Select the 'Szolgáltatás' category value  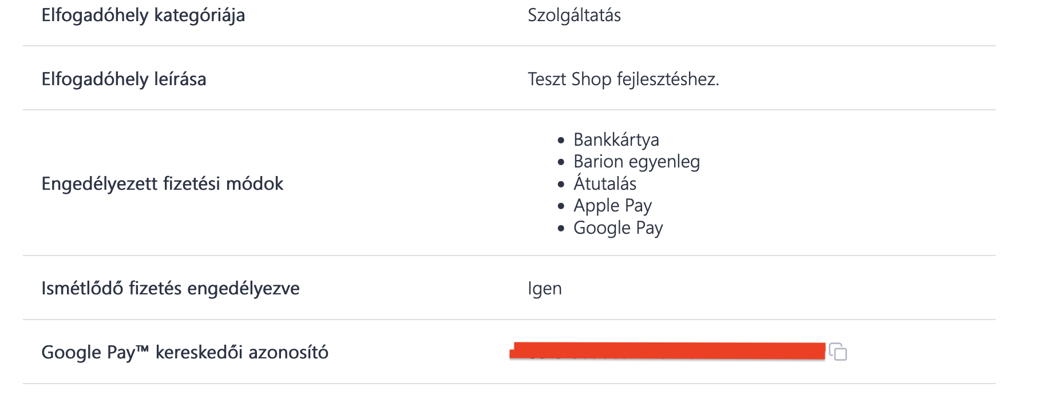click(574, 17)
